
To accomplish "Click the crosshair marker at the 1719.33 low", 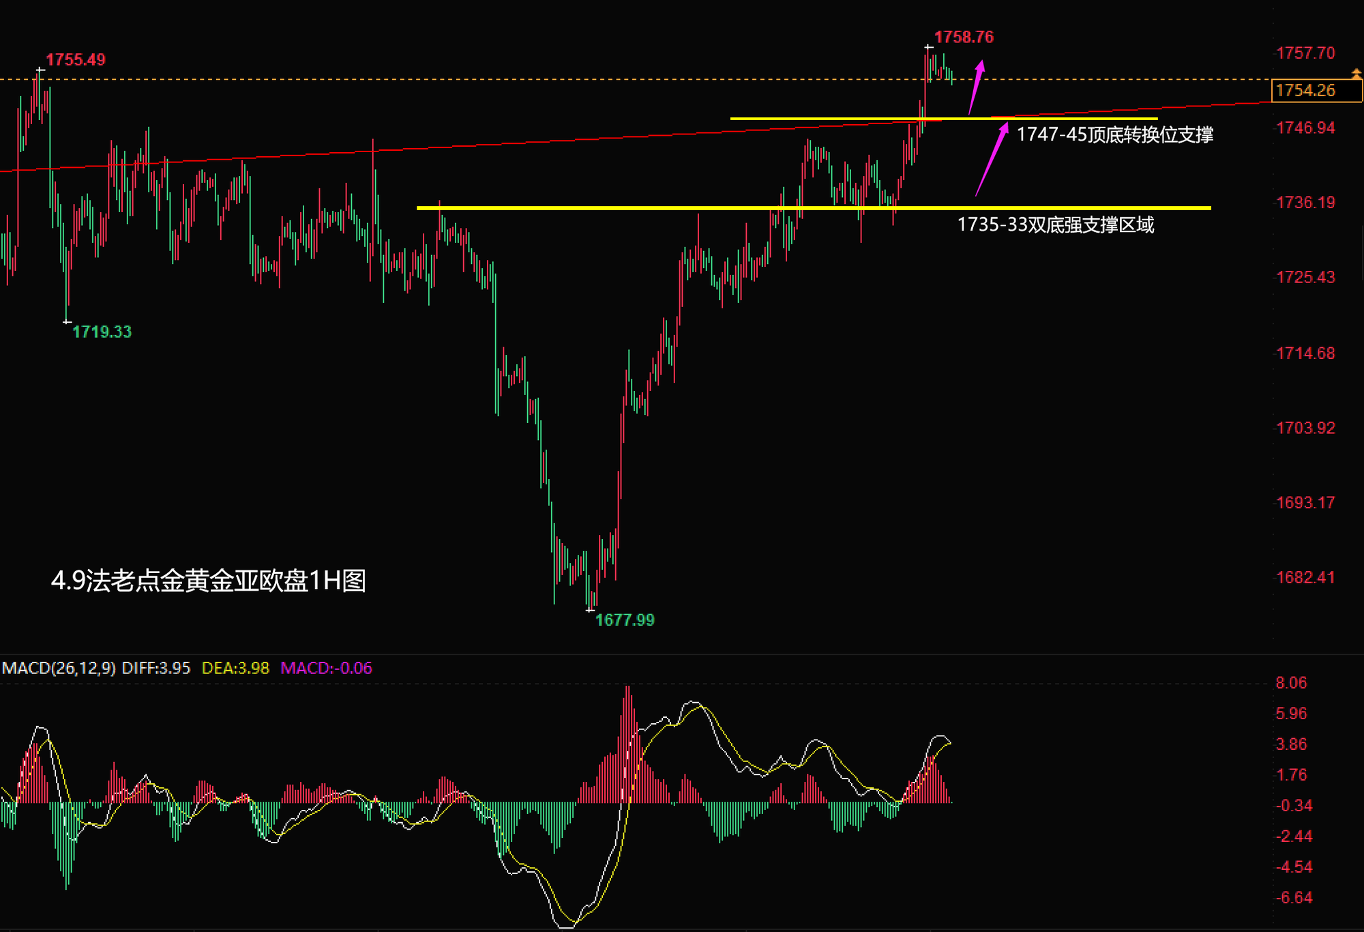I will click(67, 321).
